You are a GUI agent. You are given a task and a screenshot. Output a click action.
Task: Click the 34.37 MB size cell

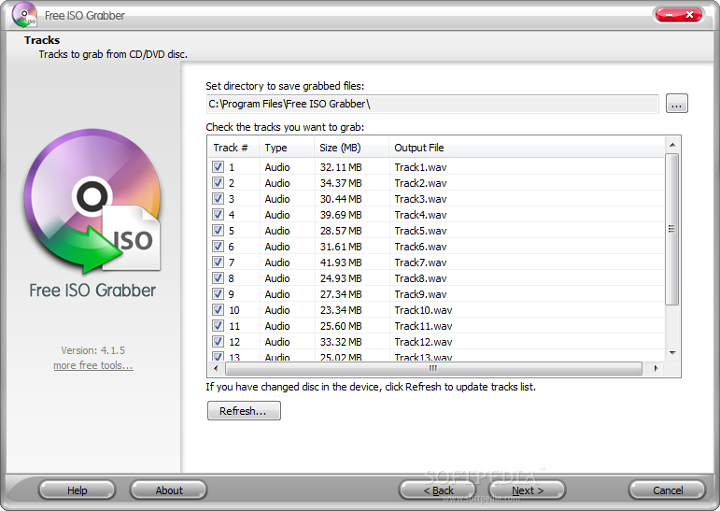click(341, 183)
